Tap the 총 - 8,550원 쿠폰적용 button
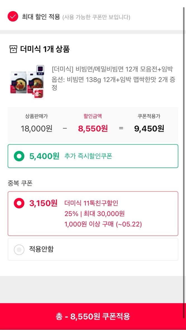The image size is (186, 330). point(93,316)
